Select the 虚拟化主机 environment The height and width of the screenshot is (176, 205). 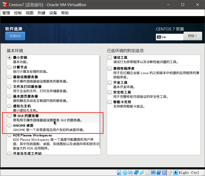point(9,106)
